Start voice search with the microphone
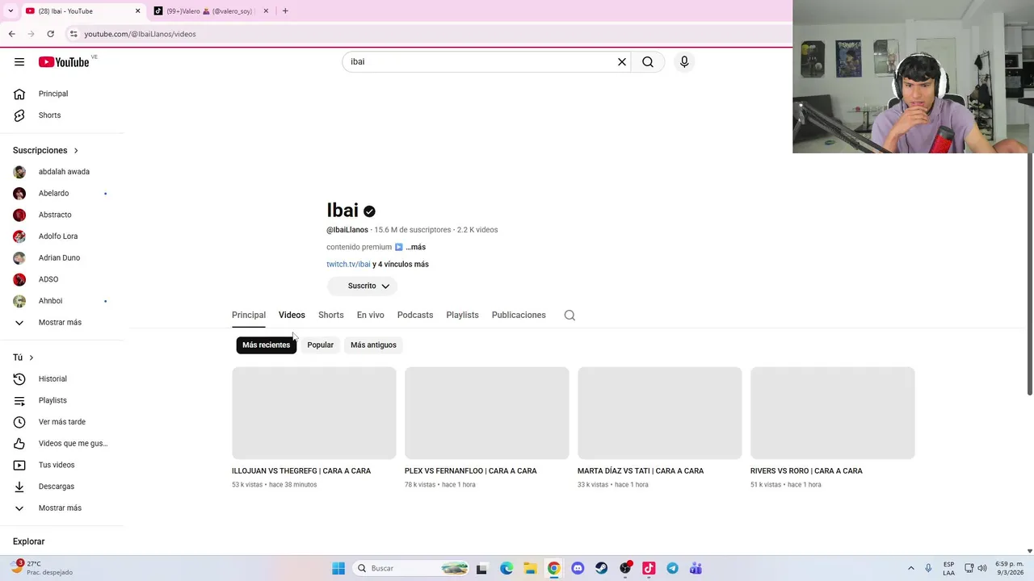Image resolution: width=1034 pixels, height=581 pixels. click(684, 62)
